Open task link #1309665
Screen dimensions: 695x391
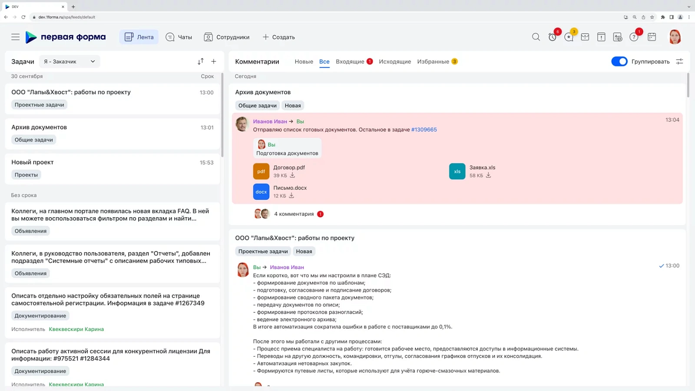tap(424, 129)
